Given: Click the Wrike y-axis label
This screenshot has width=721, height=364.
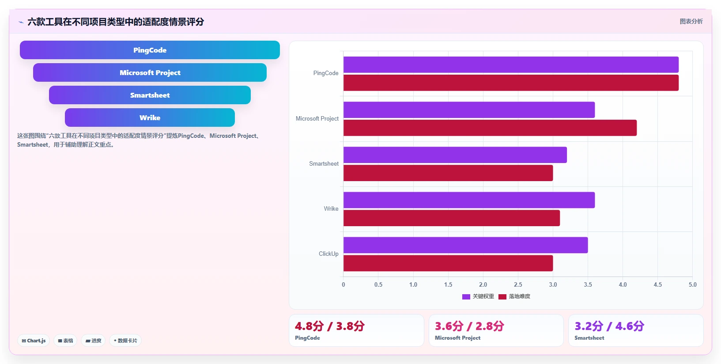Looking at the screenshot, I should 331,209.
